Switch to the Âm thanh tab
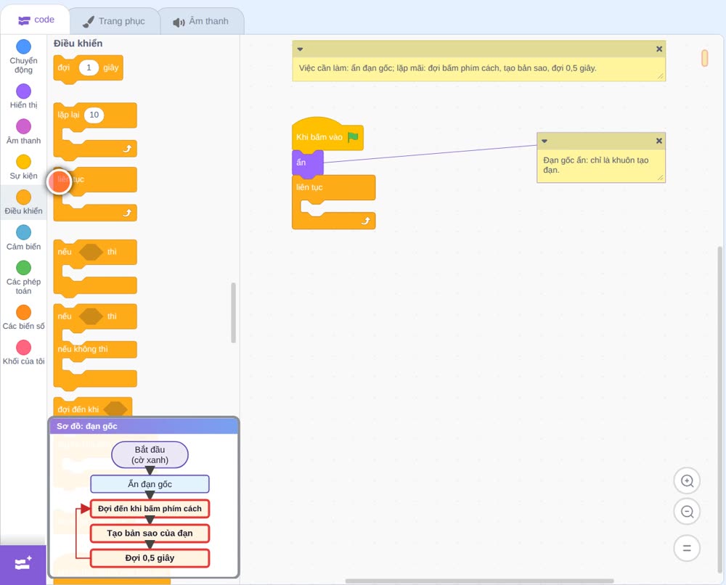 point(201,21)
